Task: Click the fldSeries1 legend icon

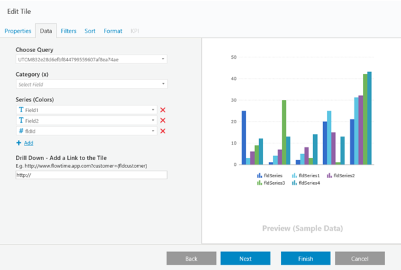Action: click(294, 175)
